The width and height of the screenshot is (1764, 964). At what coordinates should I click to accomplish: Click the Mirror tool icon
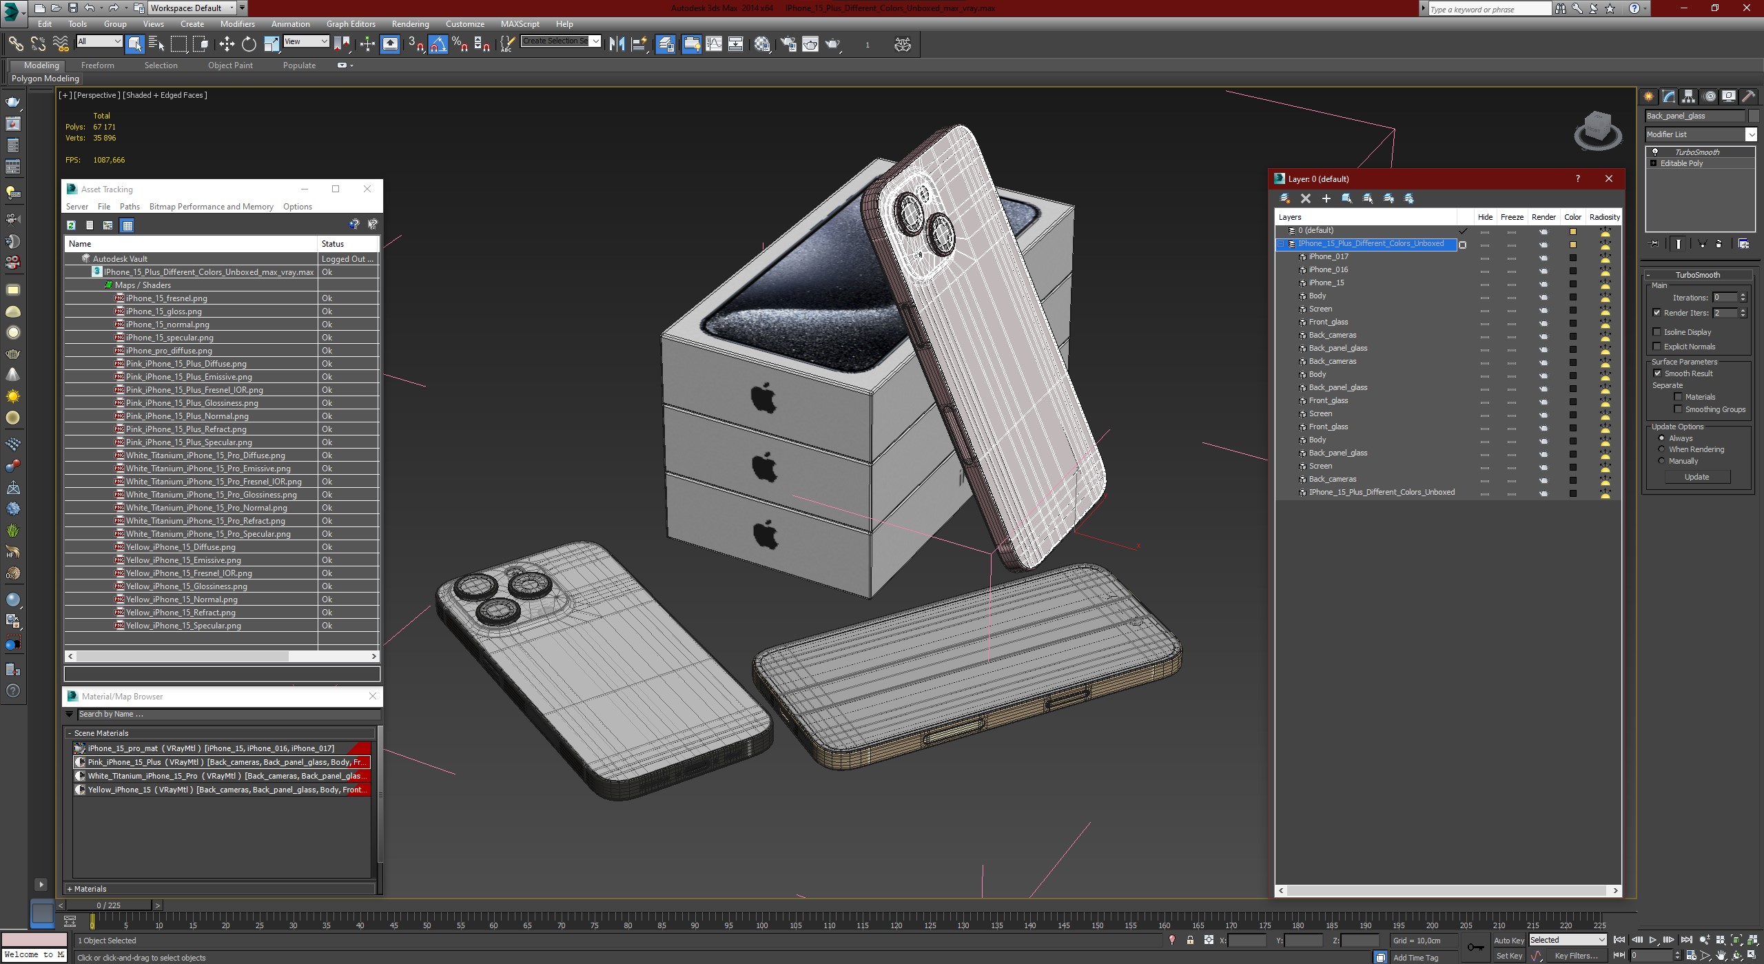click(617, 44)
